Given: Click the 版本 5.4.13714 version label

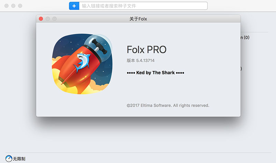Looking at the screenshot, I should pyautogui.click(x=141, y=61).
